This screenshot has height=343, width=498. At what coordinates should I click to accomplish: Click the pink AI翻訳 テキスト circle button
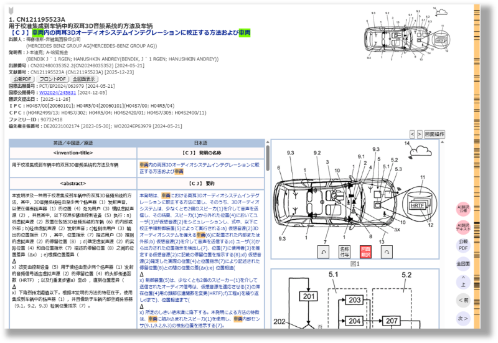click(x=463, y=227)
